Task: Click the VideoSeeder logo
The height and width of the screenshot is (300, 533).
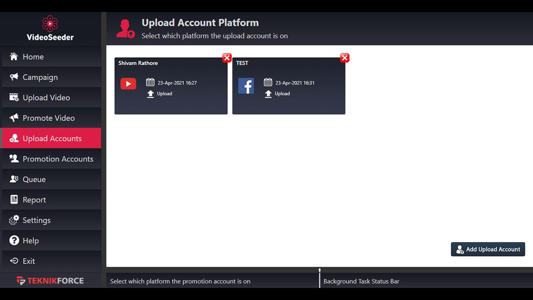Action: pyautogui.click(x=50, y=28)
